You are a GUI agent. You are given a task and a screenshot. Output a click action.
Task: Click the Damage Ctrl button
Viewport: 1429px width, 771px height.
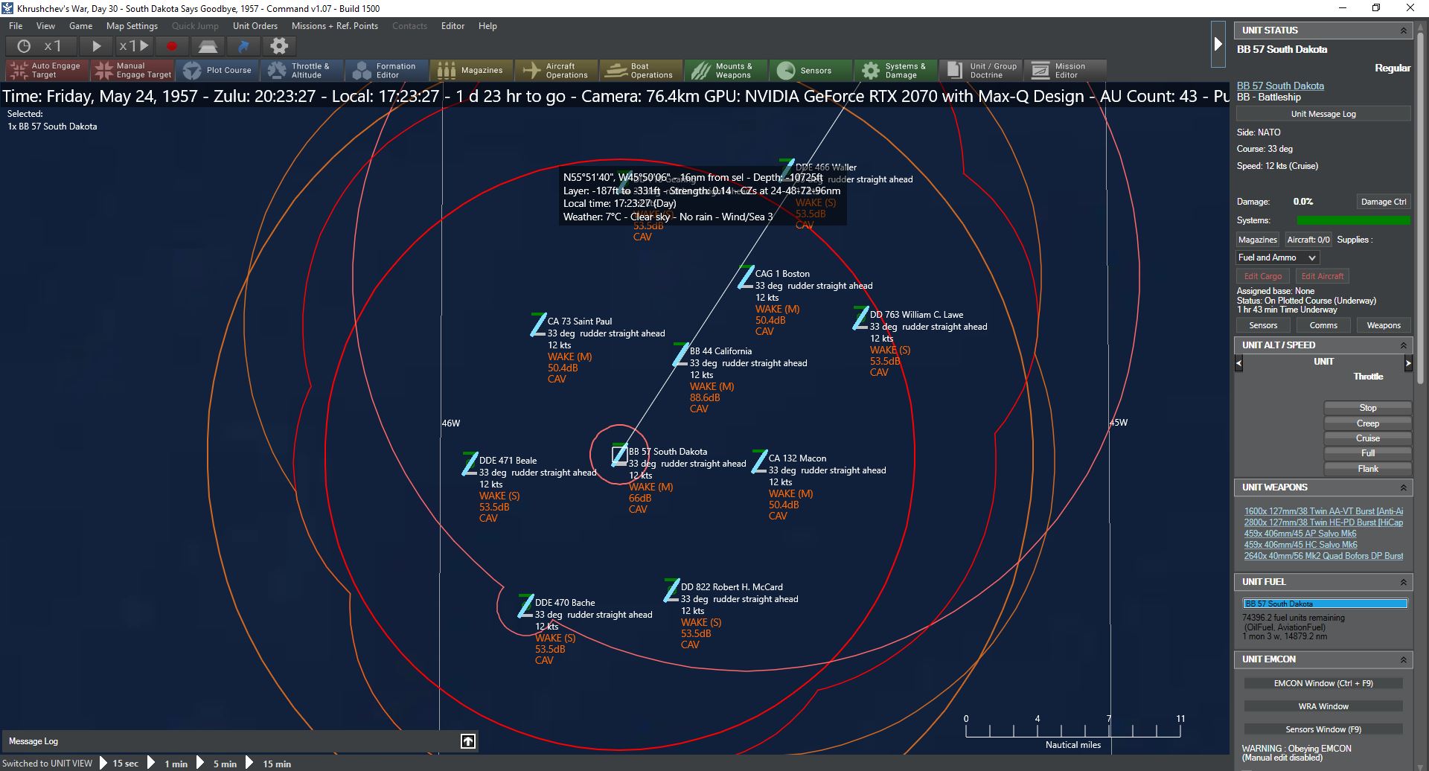click(x=1384, y=202)
